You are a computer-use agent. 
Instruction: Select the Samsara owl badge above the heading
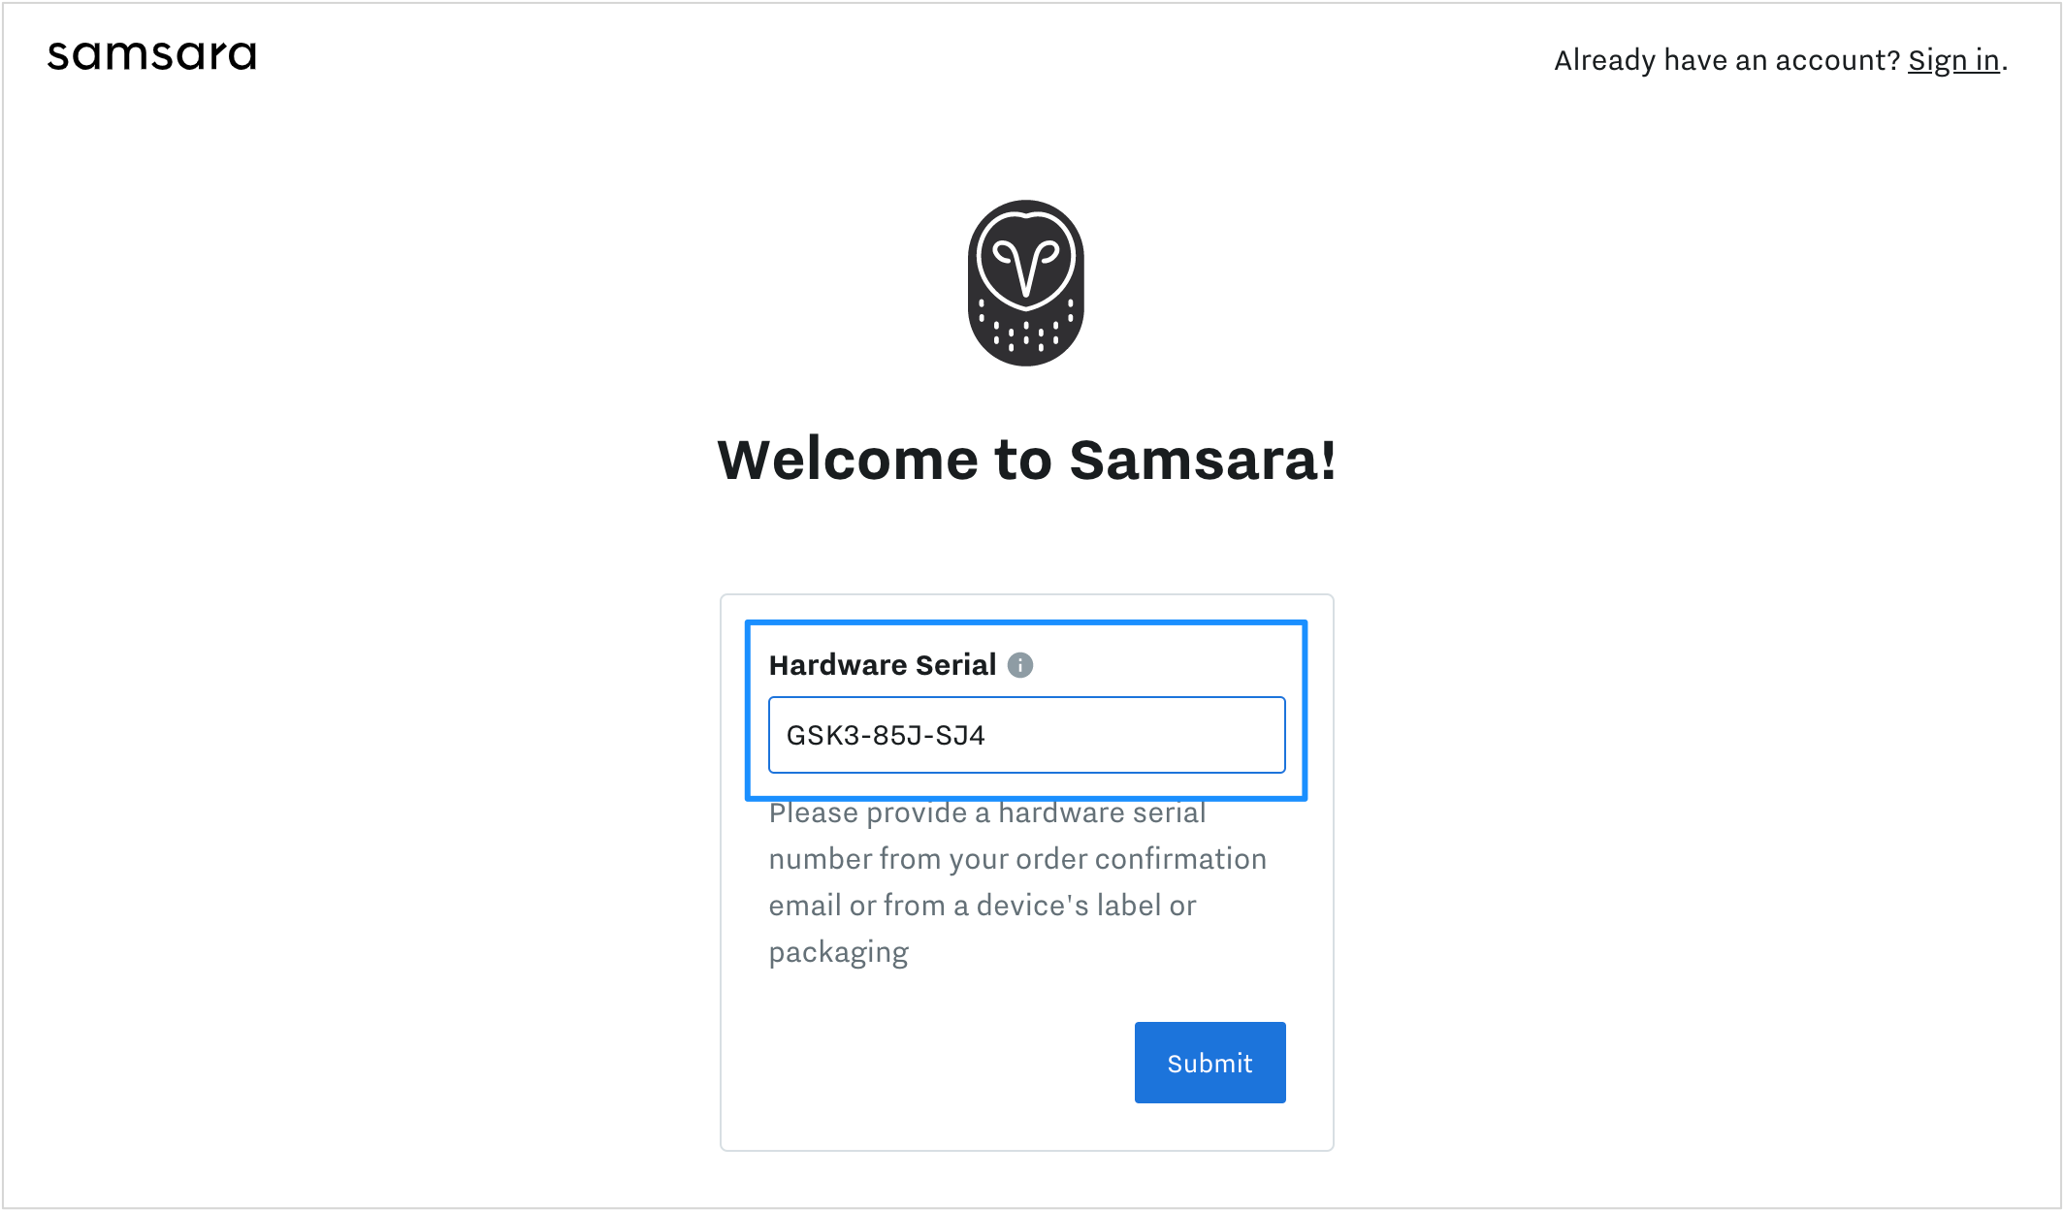click(x=1026, y=283)
